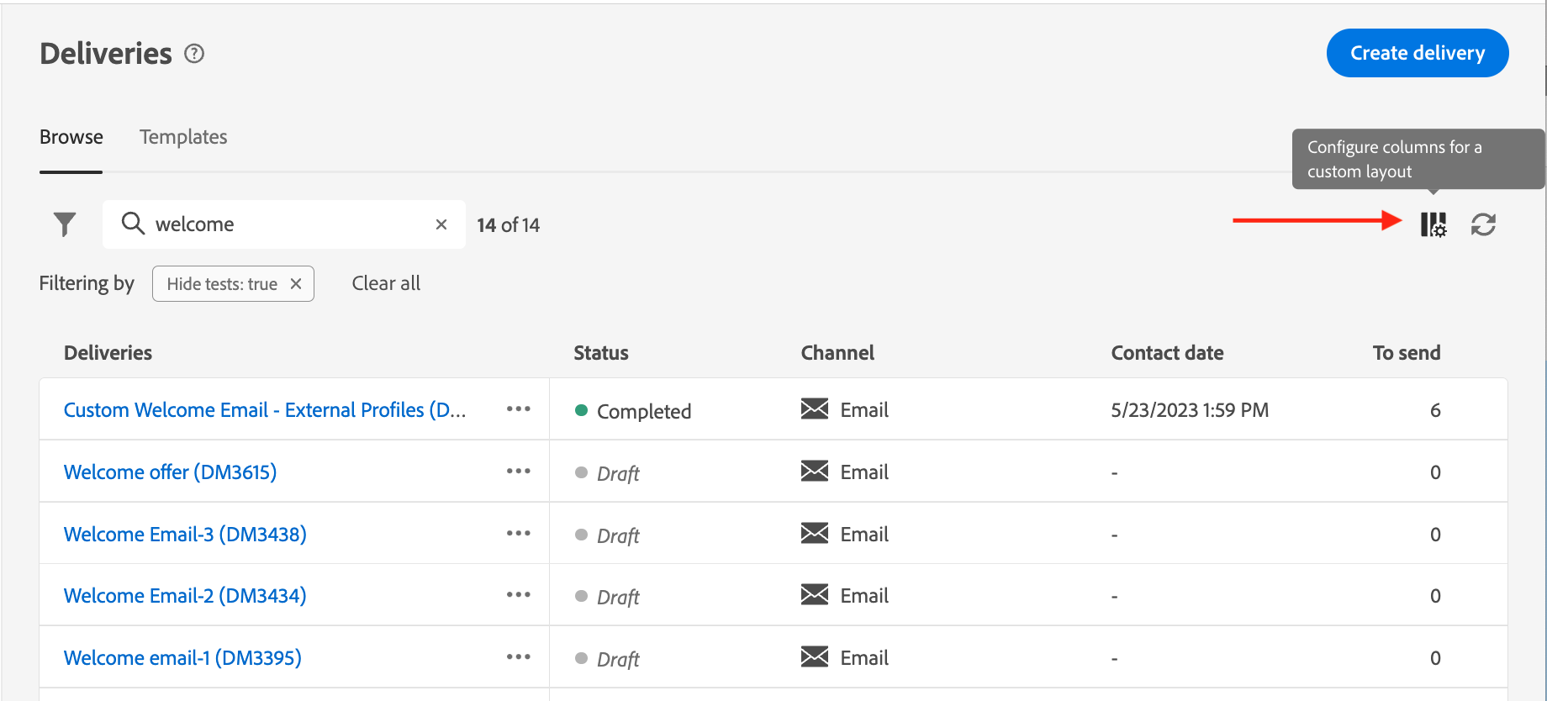
Task: Expand more actions menu for Welcome Email-3
Action: 518,534
